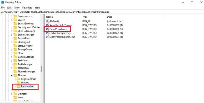Expand the Uninstall key
The width and height of the screenshot is (204, 103).
tap(12, 94)
